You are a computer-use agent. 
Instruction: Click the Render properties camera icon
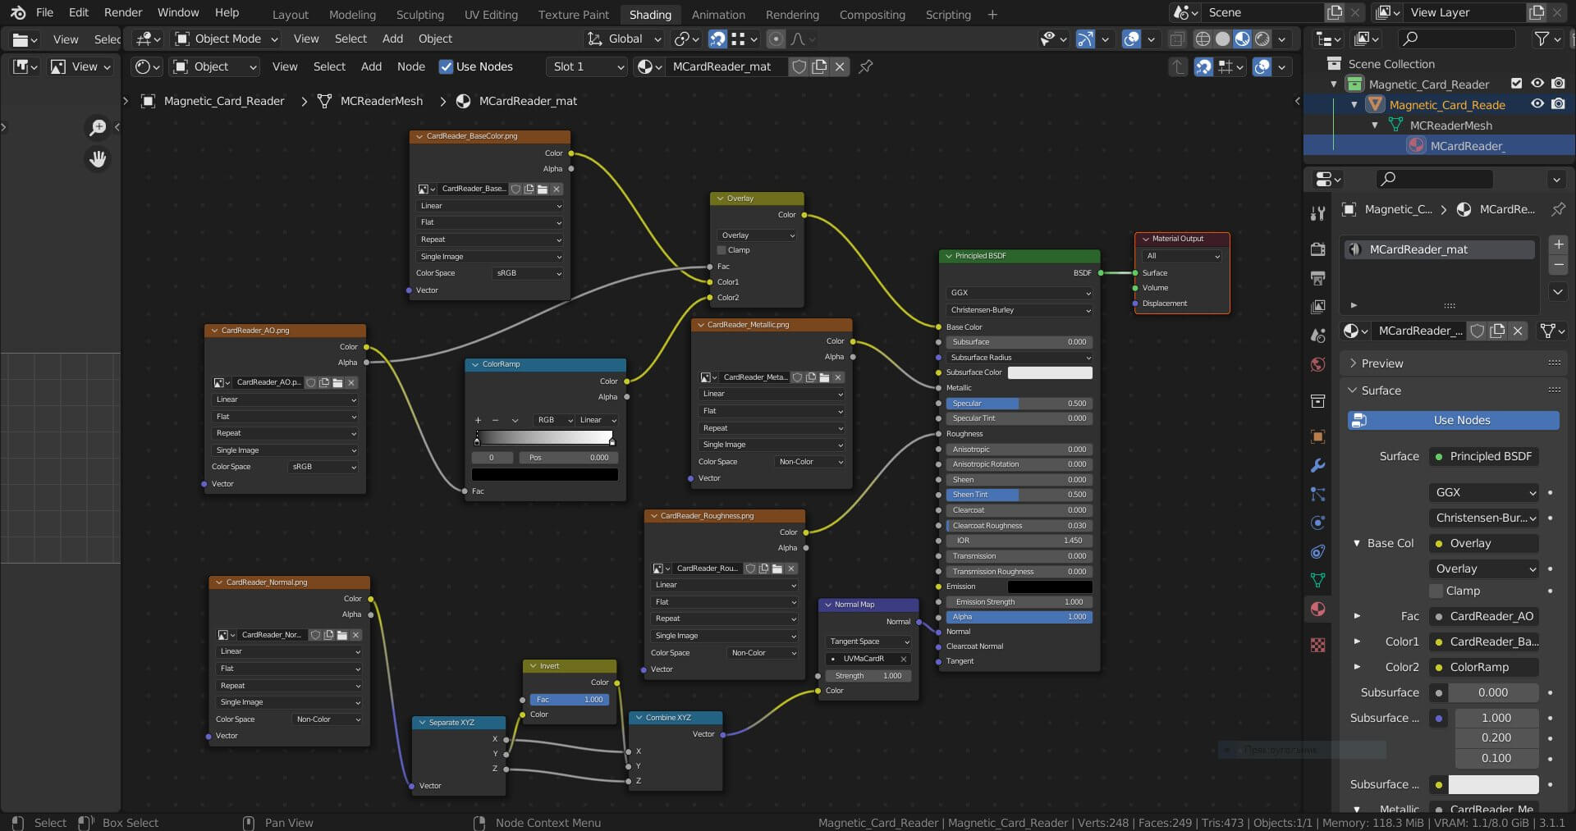[1317, 249]
